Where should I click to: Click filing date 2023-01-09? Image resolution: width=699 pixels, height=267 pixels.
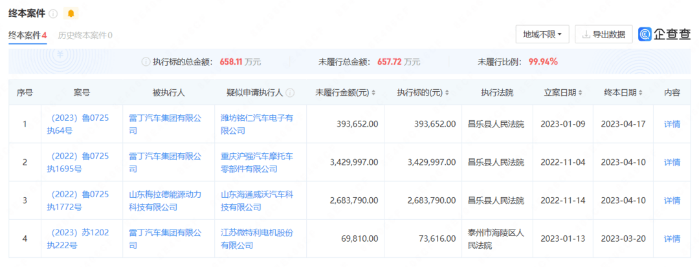tap(562, 124)
